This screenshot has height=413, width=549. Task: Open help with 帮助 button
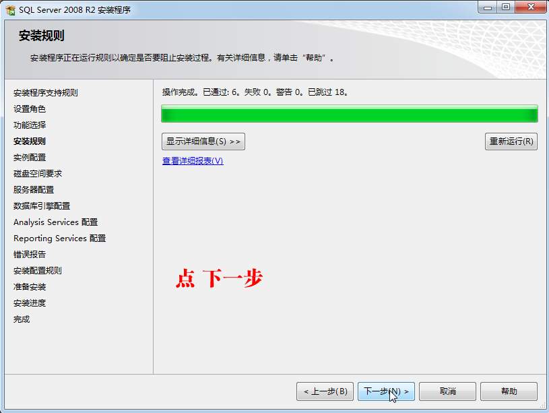coord(509,391)
